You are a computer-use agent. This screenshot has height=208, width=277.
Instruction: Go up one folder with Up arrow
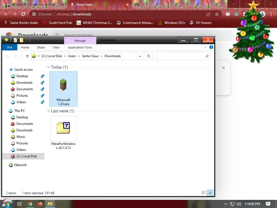coord(27,56)
